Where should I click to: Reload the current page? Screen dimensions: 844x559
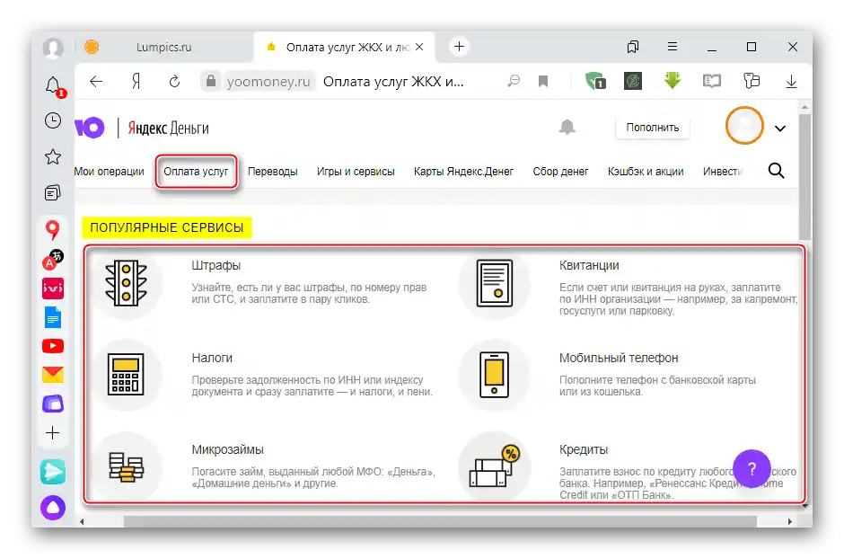[174, 81]
